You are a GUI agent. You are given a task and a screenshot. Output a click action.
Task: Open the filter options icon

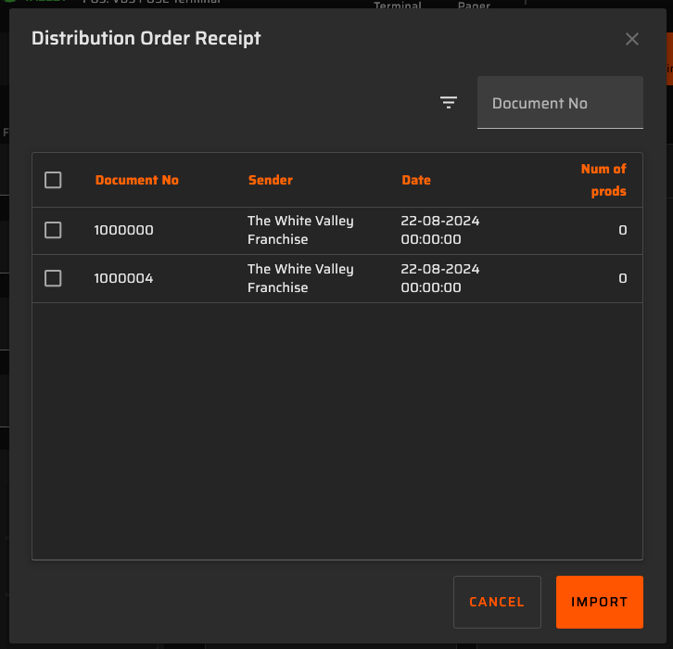click(449, 103)
